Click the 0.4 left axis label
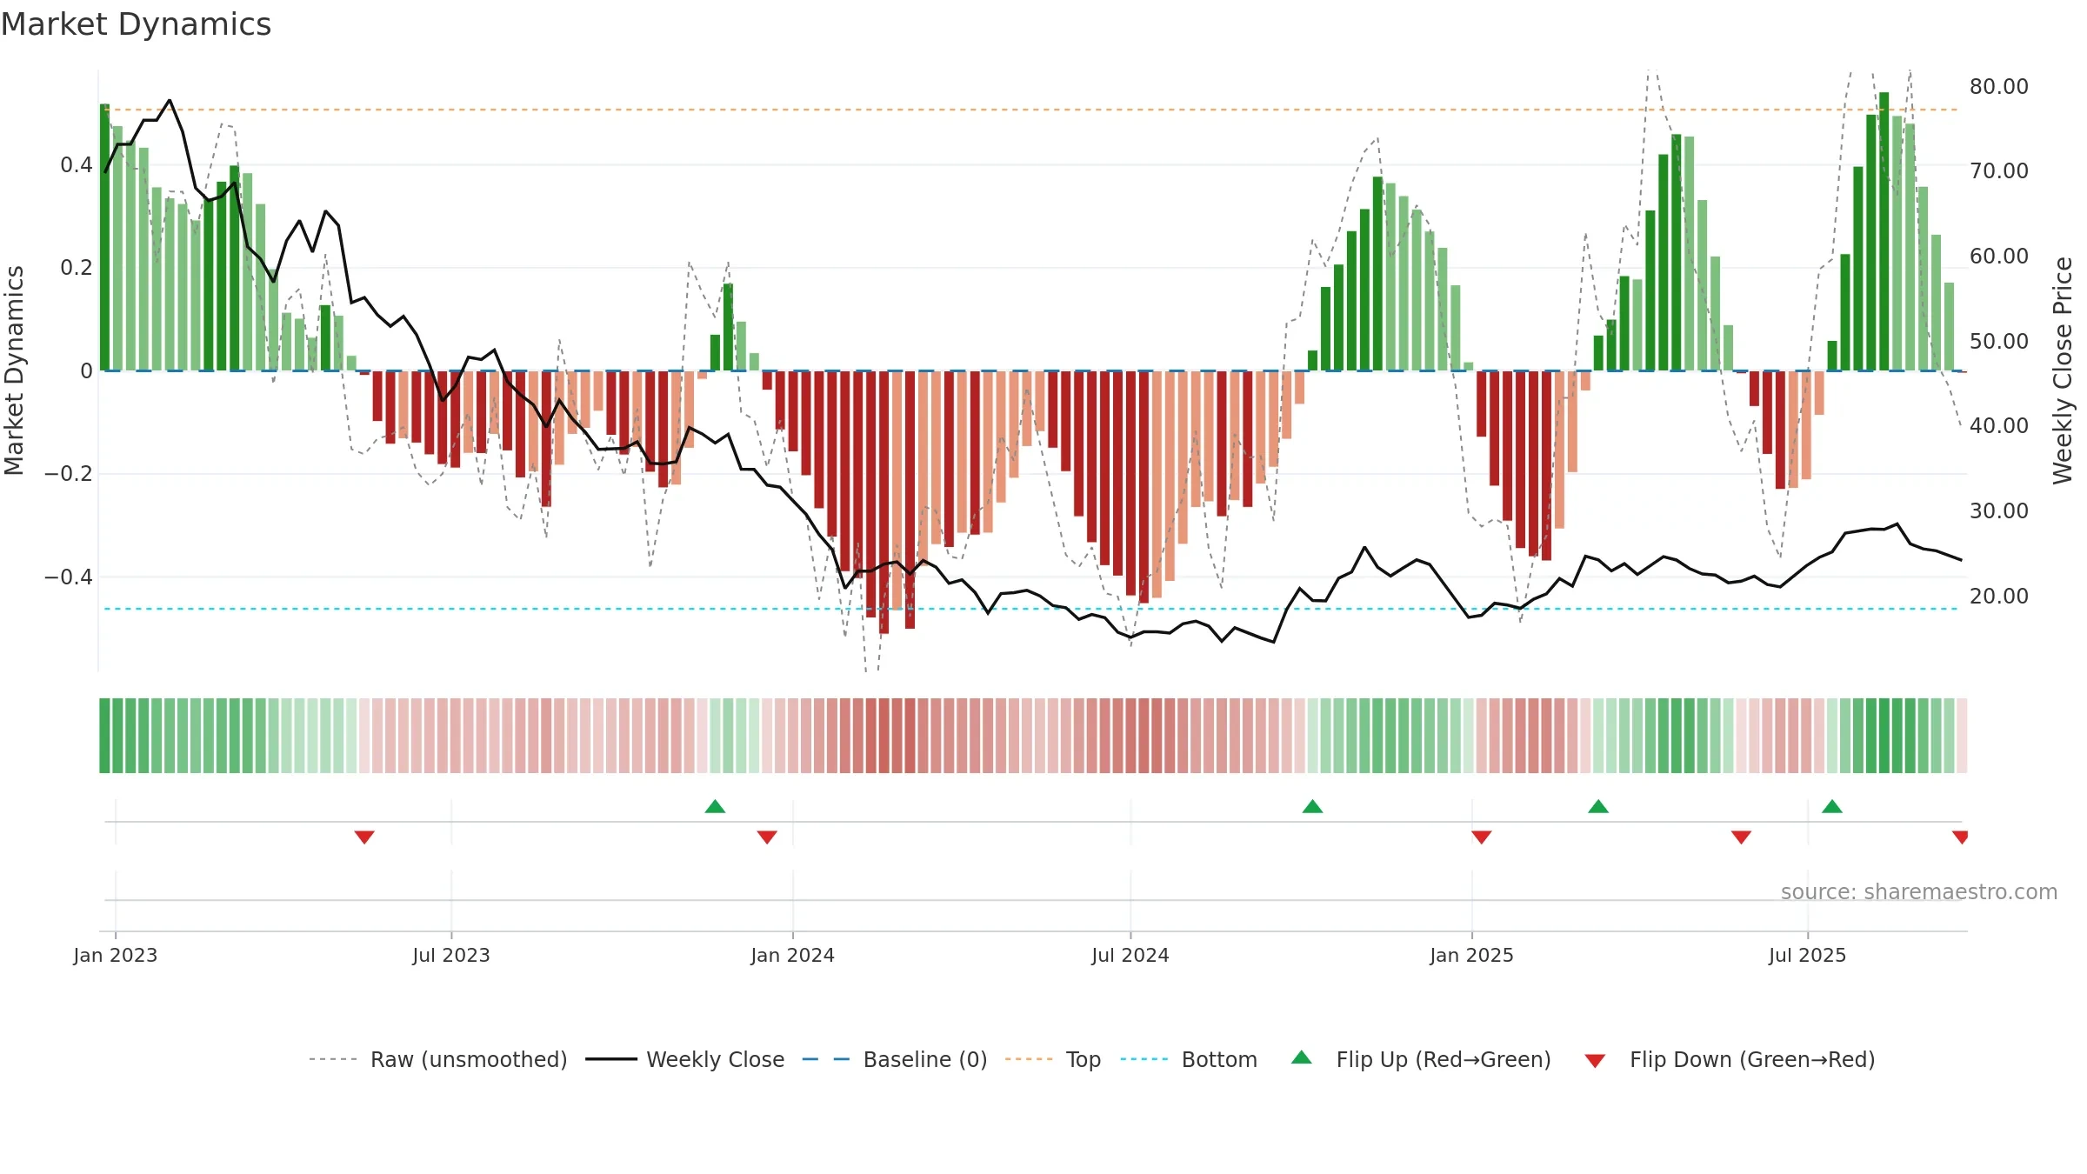Image resolution: width=2087 pixels, height=1174 pixels. tap(77, 164)
